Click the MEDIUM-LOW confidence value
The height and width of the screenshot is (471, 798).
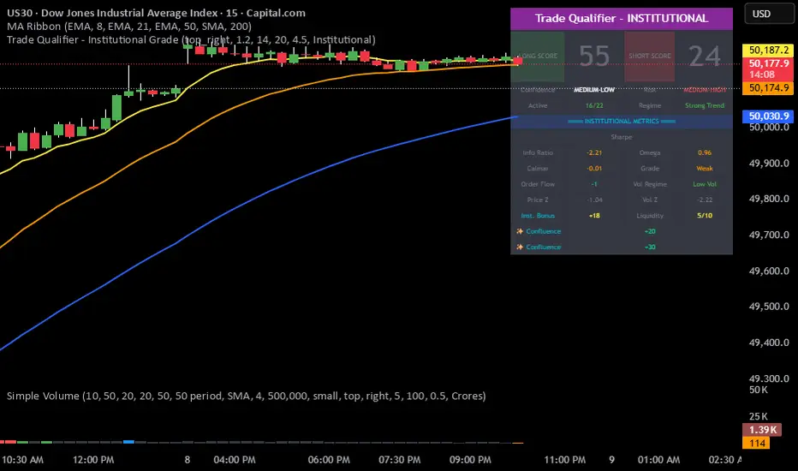(x=594, y=90)
